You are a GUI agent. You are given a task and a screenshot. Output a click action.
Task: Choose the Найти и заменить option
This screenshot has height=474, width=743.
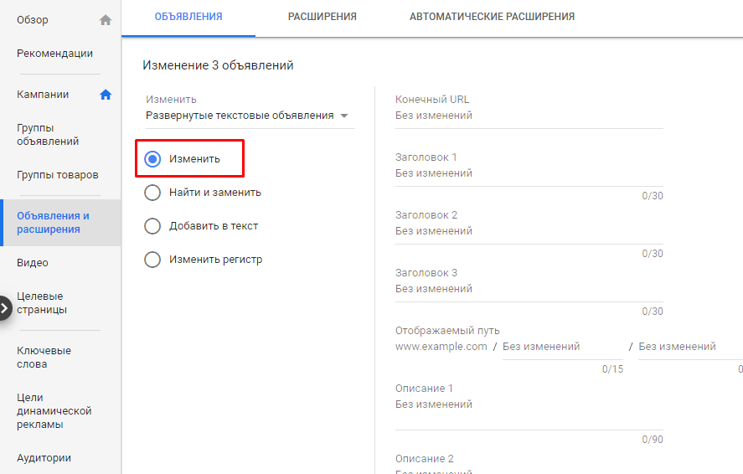tap(152, 193)
